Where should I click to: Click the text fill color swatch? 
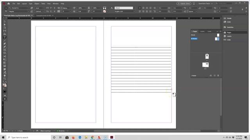click(x=105, y=8)
